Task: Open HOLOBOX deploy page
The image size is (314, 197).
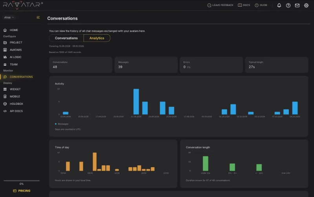Action: 16,104
